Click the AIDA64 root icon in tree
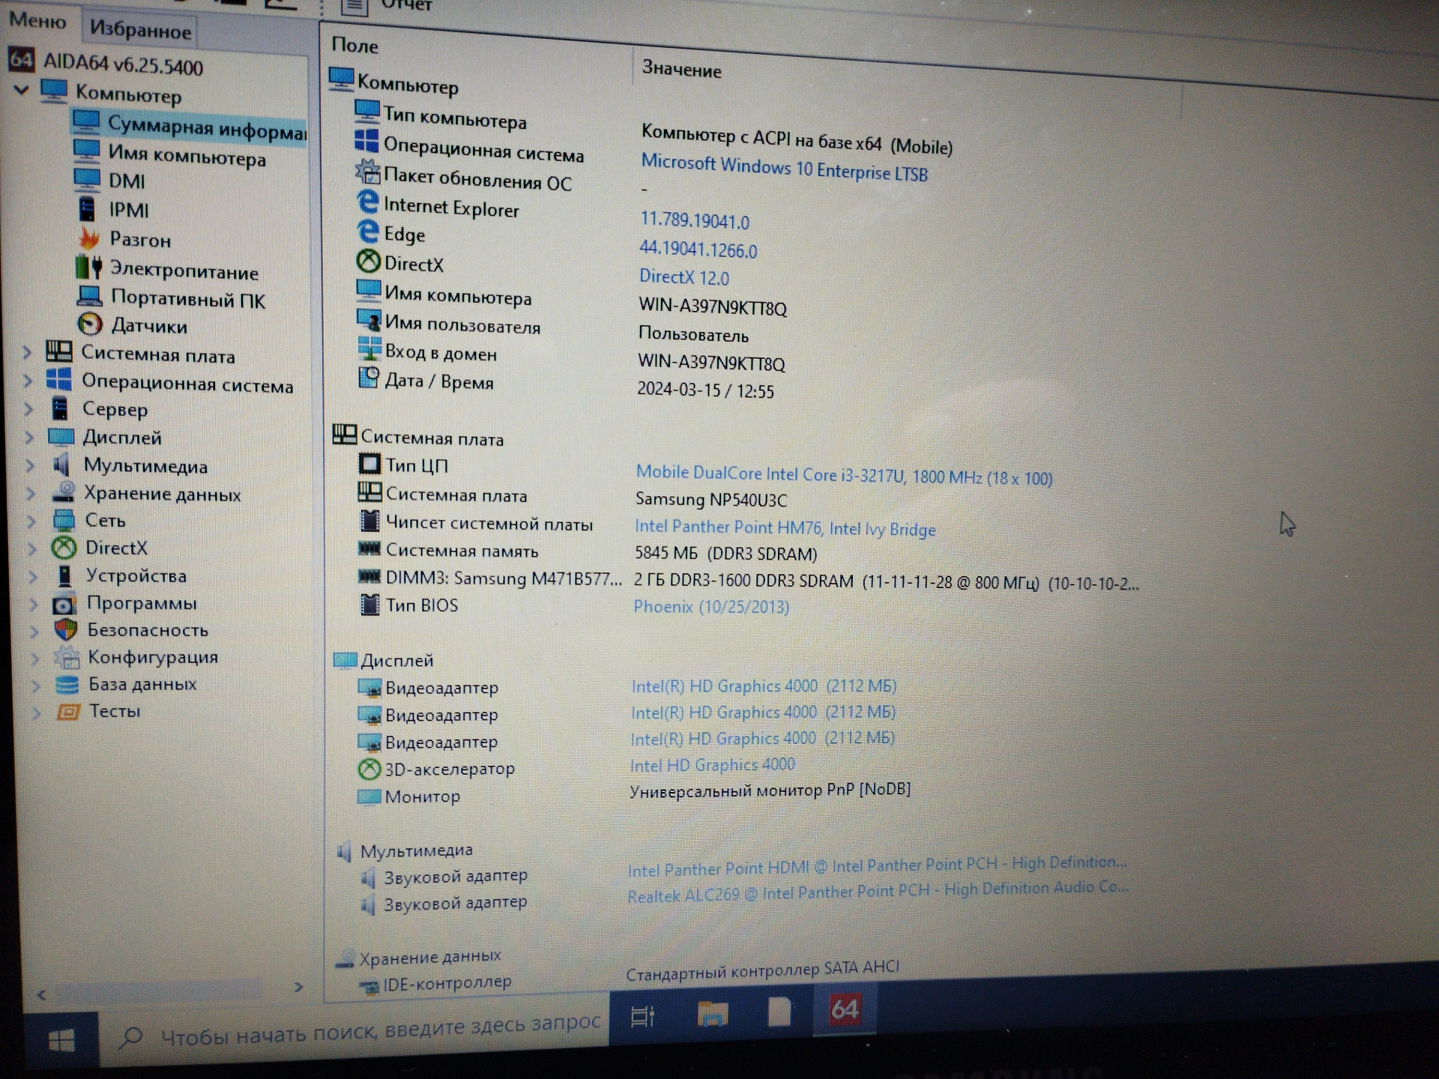The height and width of the screenshot is (1079, 1439). pyautogui.click(x=21, y=59)
